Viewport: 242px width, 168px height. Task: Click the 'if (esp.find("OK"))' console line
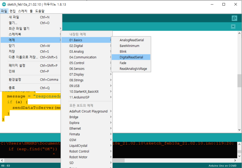pyautogui.click(x=33, y=149)
